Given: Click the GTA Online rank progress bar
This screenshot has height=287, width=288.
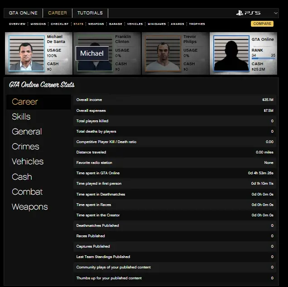Looking at the screenshot, I should [263, 58].
